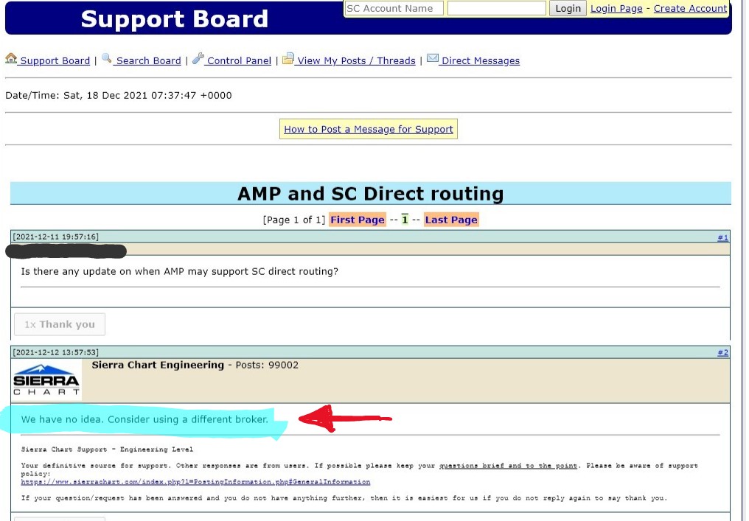The height and width of the screenshot is (521, 749).
Task: Click reply text 'We have no idea'
Action: tap(62, 419)
